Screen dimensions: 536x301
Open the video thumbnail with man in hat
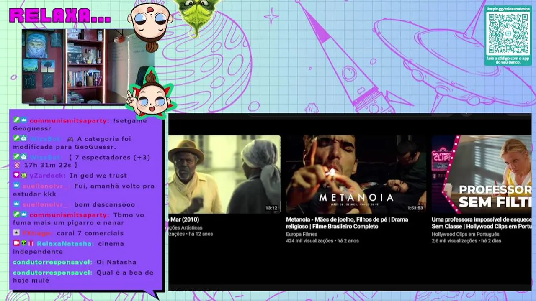click(x=224, y=174)
